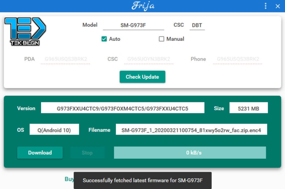
Task: Enable the Auto checkbox
Action: pos(104,39)
